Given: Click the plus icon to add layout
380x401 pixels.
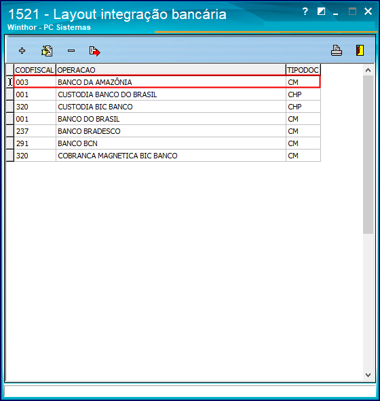Looking at the screenshot, I should pos(22,51).
